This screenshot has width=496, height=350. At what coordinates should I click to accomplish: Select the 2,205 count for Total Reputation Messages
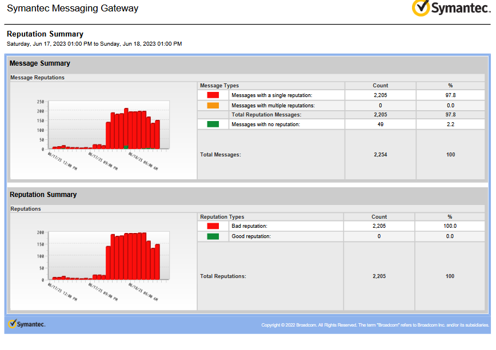pos(380,115)
